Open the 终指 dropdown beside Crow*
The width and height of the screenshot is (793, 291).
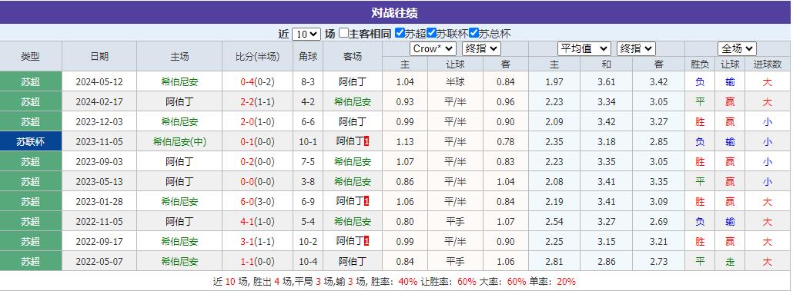click(481, 48)
